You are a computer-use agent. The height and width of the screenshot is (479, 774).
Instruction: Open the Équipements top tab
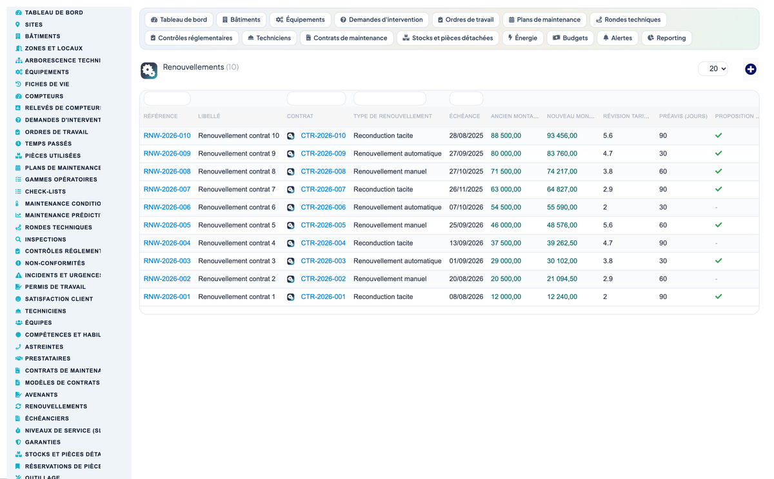point(300,20)
